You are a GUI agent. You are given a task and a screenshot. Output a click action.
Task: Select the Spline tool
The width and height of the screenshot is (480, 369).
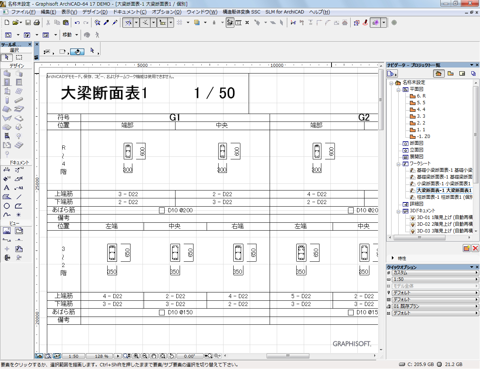pyautogui.click(x=7, y=215)
